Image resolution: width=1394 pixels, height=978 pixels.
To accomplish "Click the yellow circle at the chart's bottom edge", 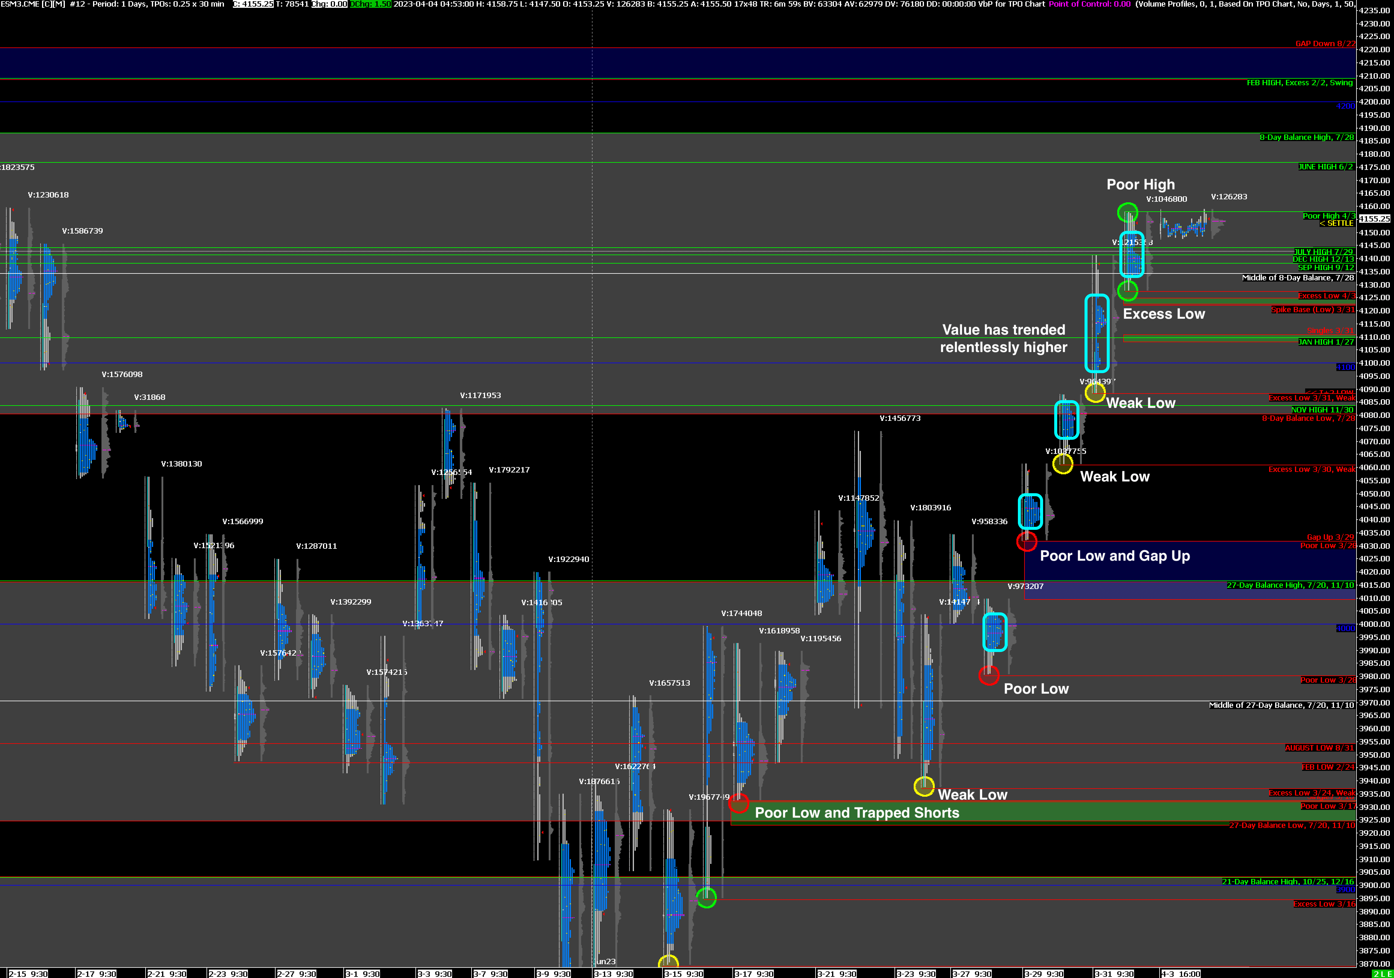I will point(668,962).
